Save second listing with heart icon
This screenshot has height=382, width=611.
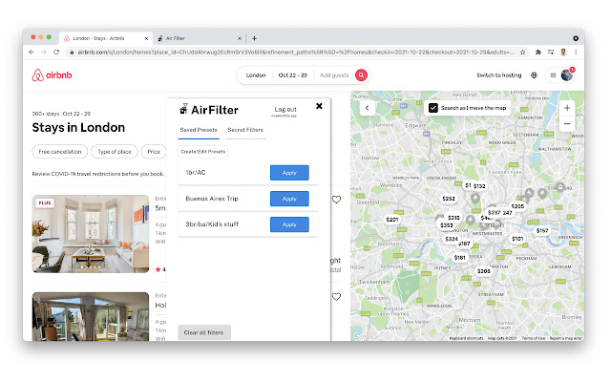coord(336,296)
